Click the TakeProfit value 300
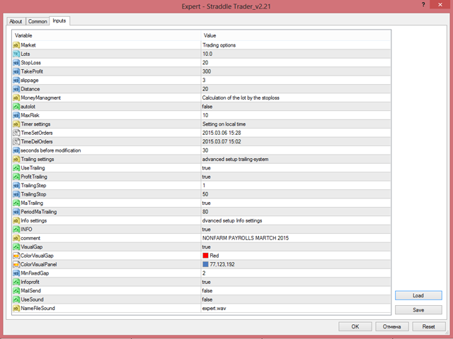The image size is (453, 339). click(x=207, y=71)
